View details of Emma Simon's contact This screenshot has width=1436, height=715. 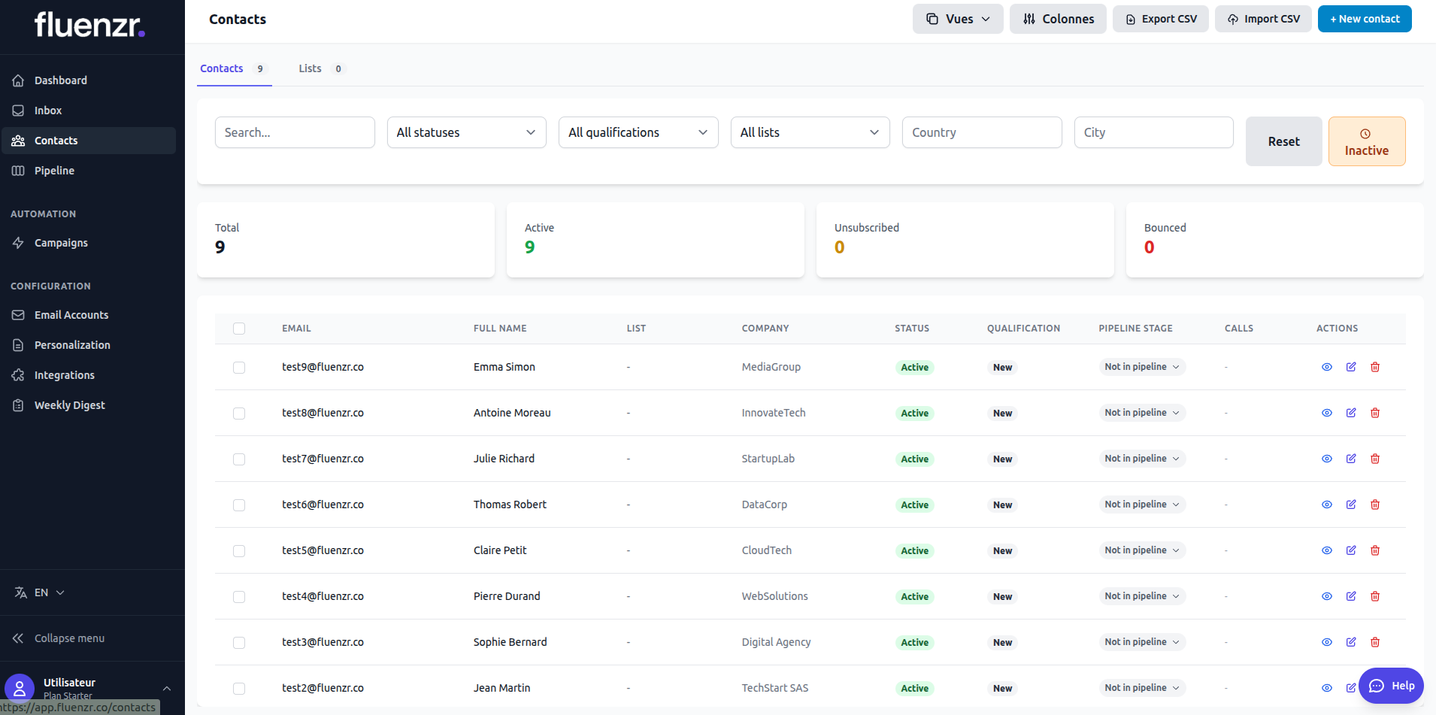click(1325, 367)
